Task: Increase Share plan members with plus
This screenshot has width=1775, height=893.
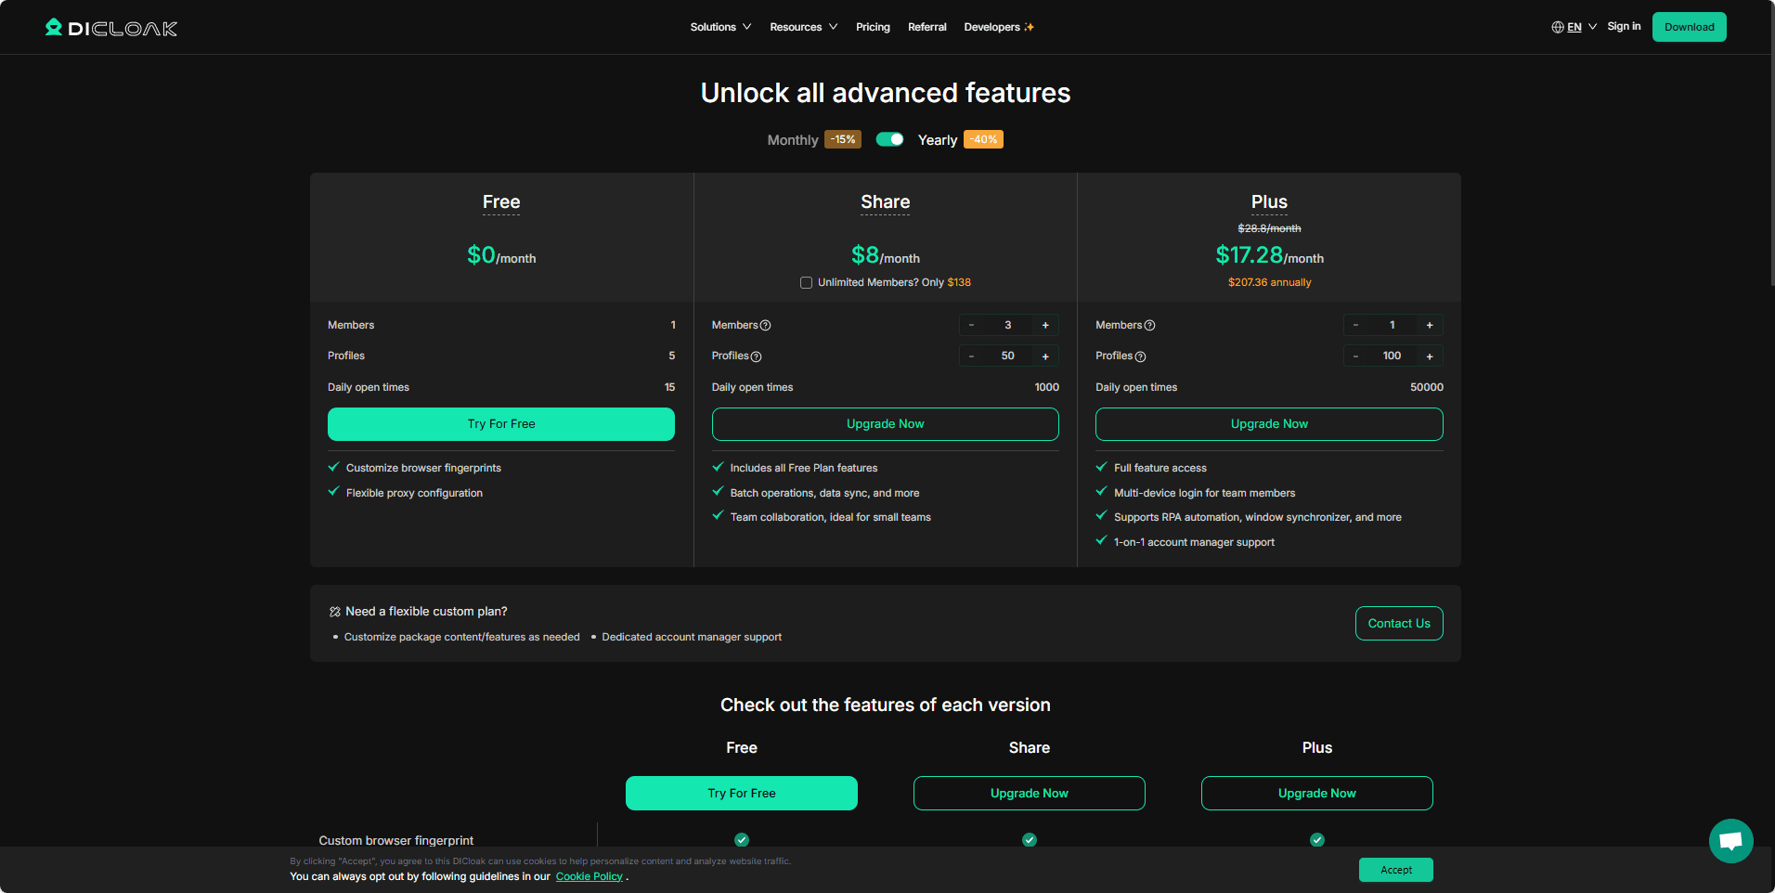Action: coord(1045,325)
